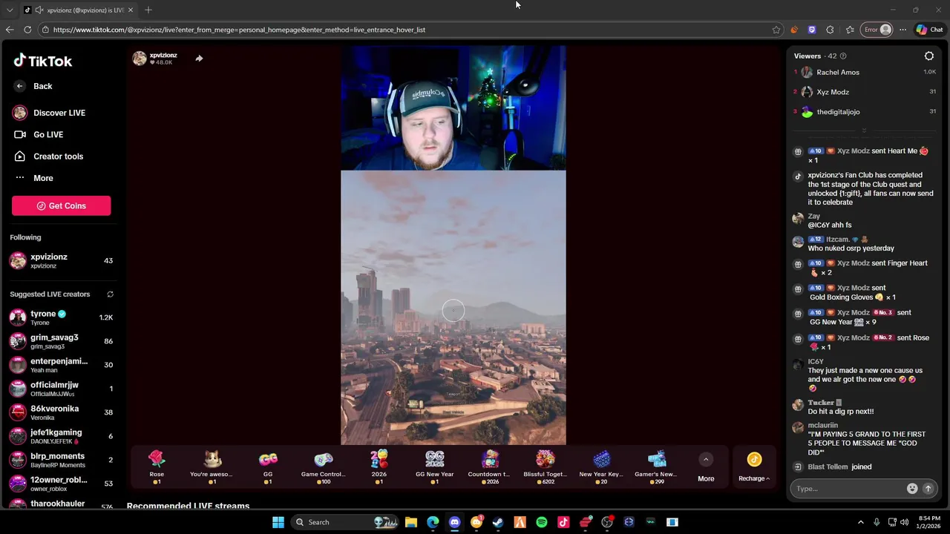Image resolution: width=950 pixels, height=534 pixels.
Task: Open 12owner_robl live stream
Action: pos(61,484)
